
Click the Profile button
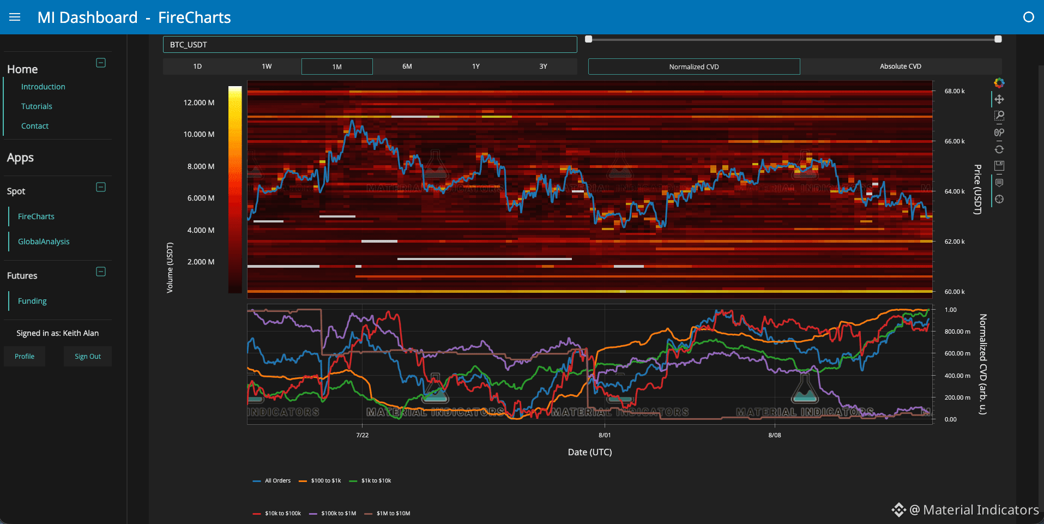click(x=25, y=357)
